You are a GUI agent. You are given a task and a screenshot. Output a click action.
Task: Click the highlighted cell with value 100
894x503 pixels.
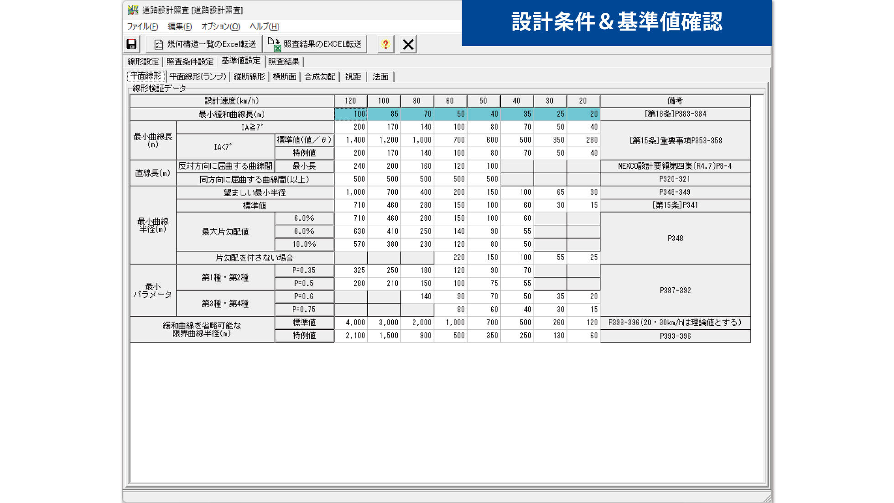click(351, 114)
